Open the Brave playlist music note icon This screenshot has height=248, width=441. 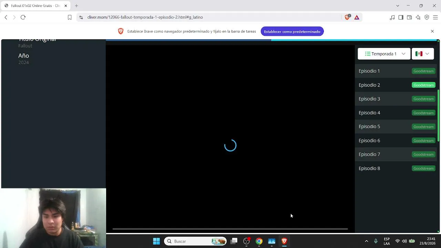point(392,17)
